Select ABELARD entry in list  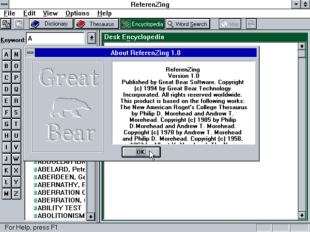coord(59,169)
